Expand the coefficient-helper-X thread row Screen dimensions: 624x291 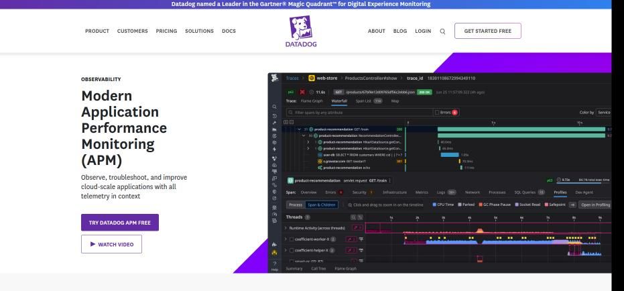[286, 250]
